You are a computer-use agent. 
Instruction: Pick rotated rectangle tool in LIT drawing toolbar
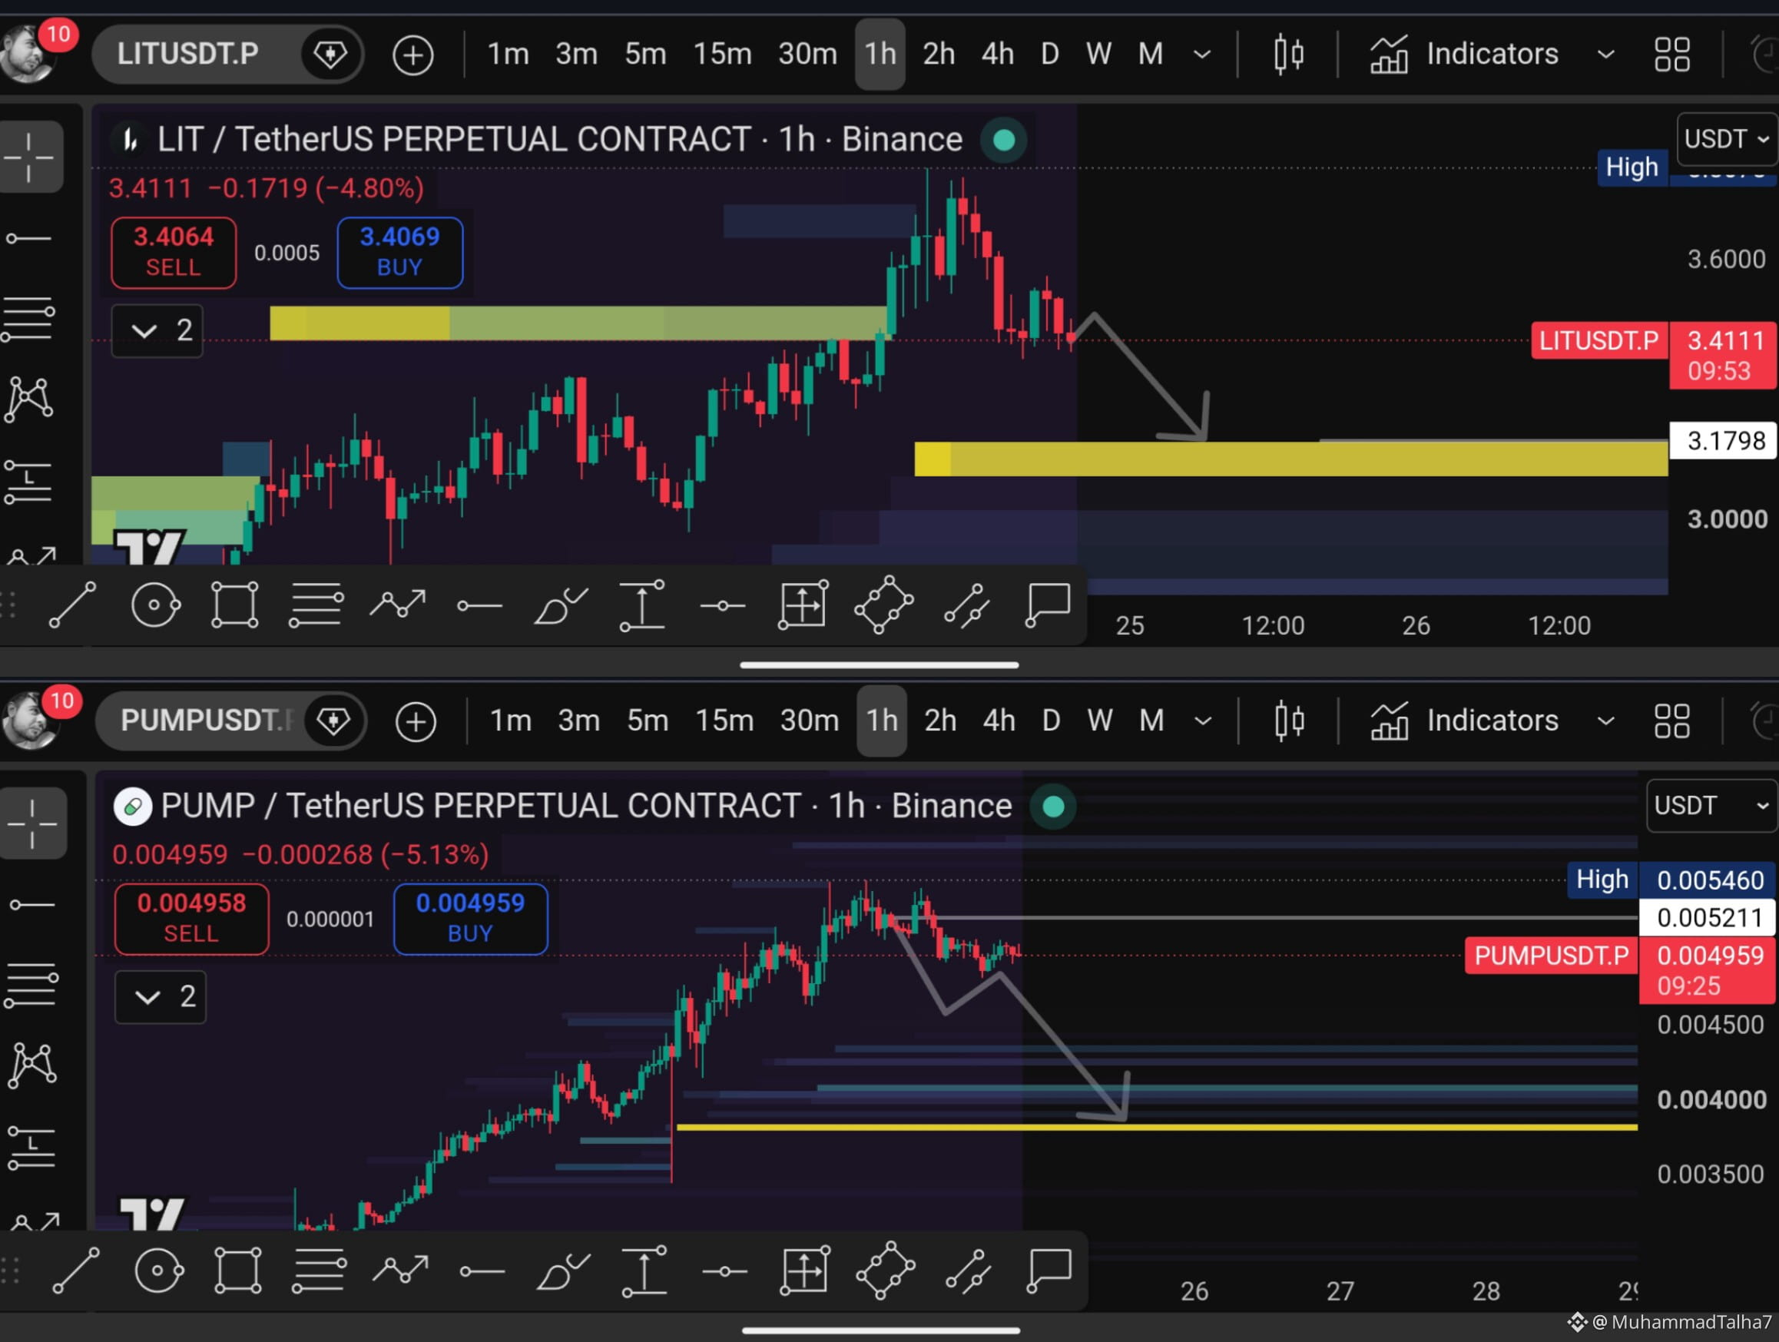884,605
